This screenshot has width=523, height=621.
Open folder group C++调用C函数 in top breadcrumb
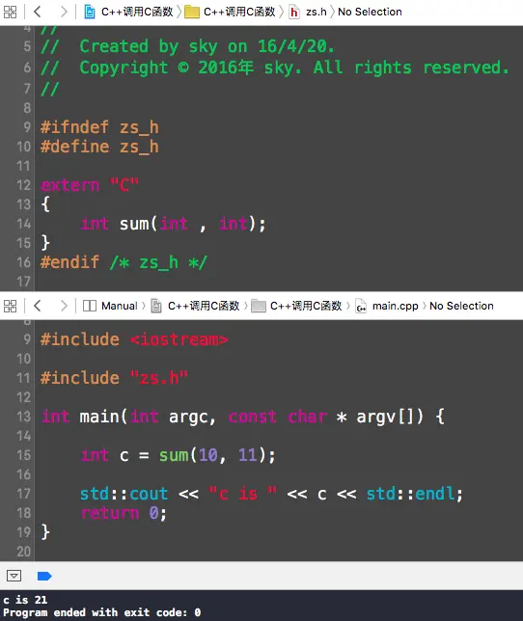pyautogui.click(x=239, y=12)
